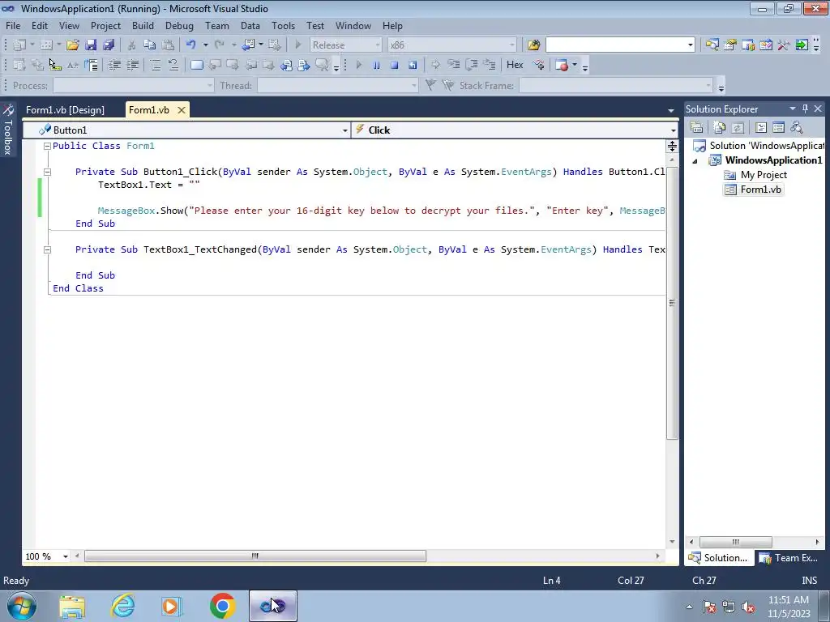Open the Build menu
The height and width of the screenshot is (622, 830).
click(143, 25)
